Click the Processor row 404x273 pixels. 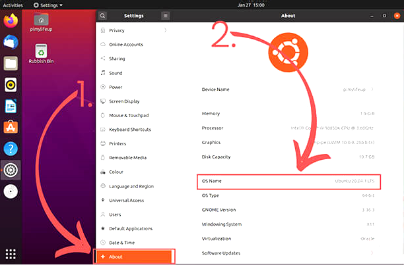click(288, 128)
